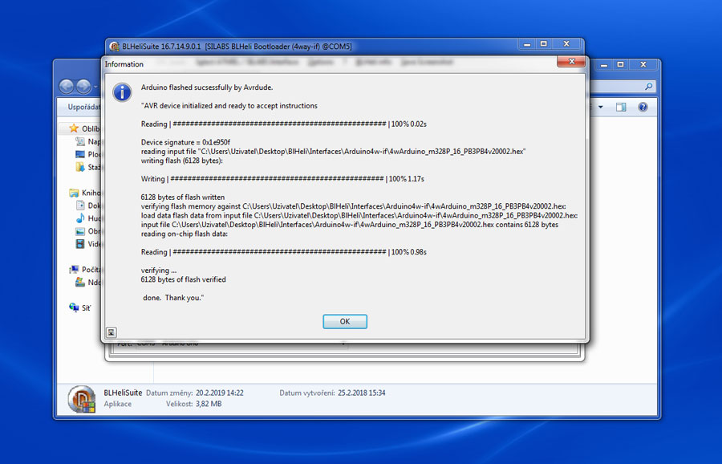Screen dimensions: 722x464
Task: Open the Uspořádat menu in Explorer
Action: point(83,107)
